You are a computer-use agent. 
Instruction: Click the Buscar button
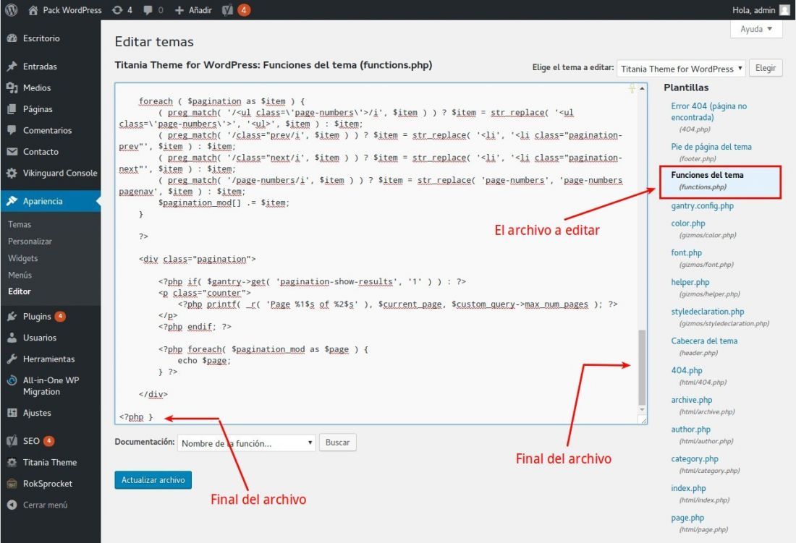338,442
